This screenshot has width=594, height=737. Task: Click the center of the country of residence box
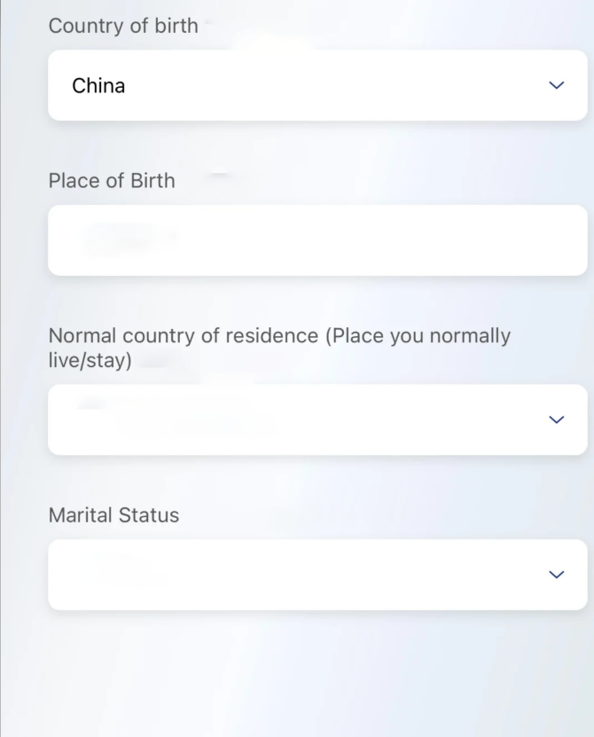[317, 419]
